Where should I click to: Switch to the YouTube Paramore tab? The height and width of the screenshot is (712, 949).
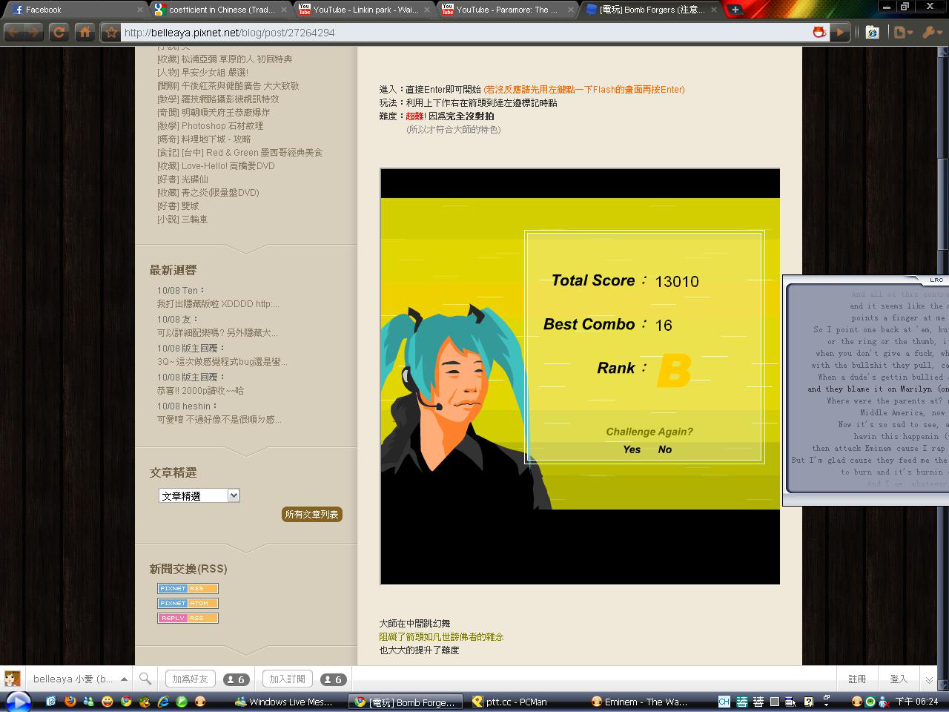pyautogui.click(x=508, y=10)
